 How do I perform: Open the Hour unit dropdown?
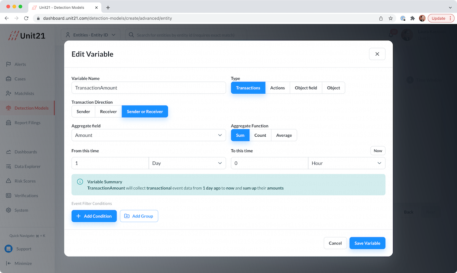coord(347,163)
